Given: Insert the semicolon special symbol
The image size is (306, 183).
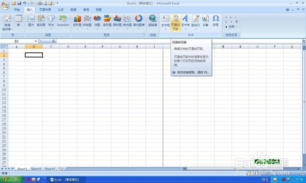Looking at the screenshot, I should coord(226,22).
